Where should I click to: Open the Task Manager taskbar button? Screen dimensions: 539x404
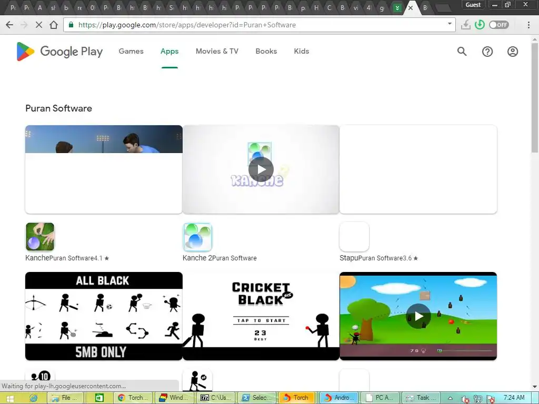pos(421,398)
